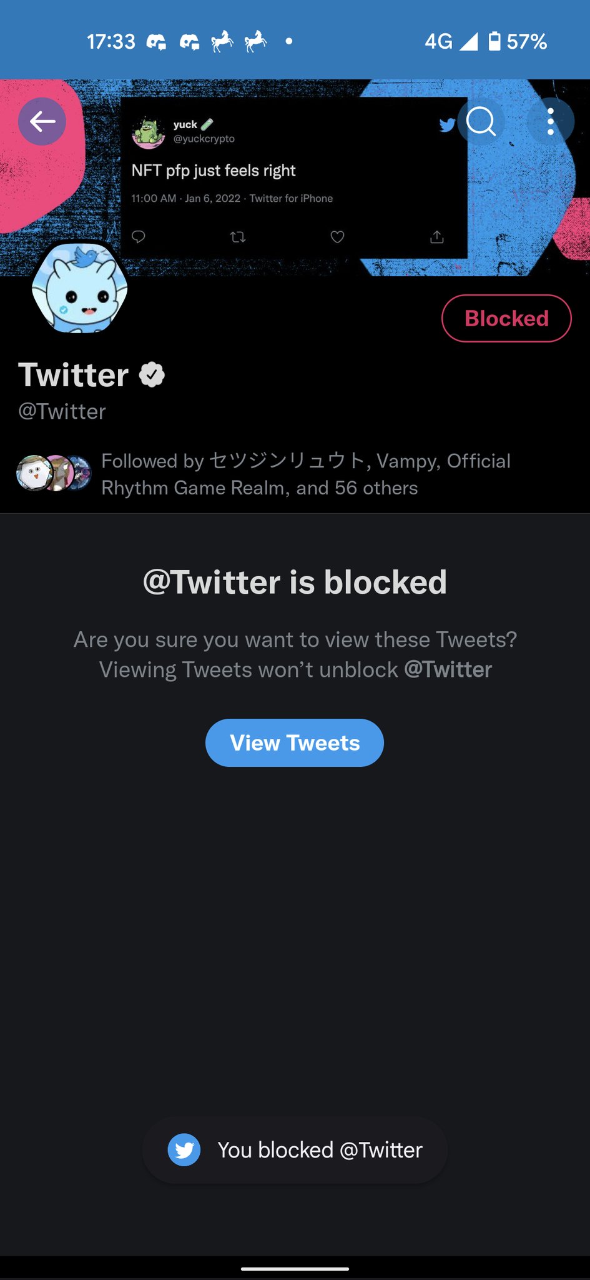Open the three-dot overflow menu
The height and width of the screenshot is (1280, 590).
click(x=550, y=121)
